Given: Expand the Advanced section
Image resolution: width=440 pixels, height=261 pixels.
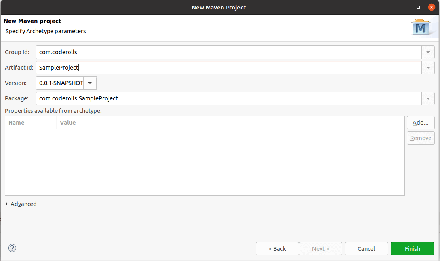Looking at the screenshot, I should [21, 204].
